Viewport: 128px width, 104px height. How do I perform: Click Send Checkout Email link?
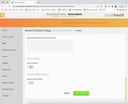coord(63,31)
